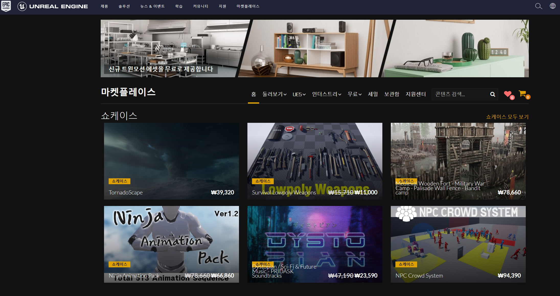Open the NPC Crowd System thumbnail
Viewport: 560px width, 296px height.
(x=458, y=244)
